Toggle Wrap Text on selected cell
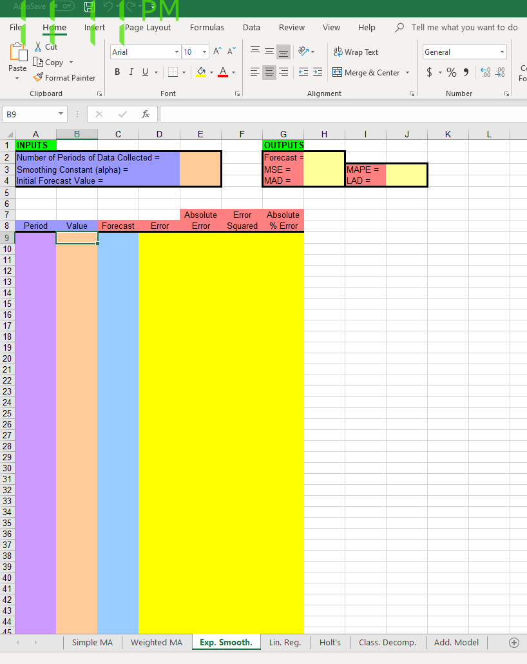This screenshot has height=664, width=527. [x=356, y=52]
